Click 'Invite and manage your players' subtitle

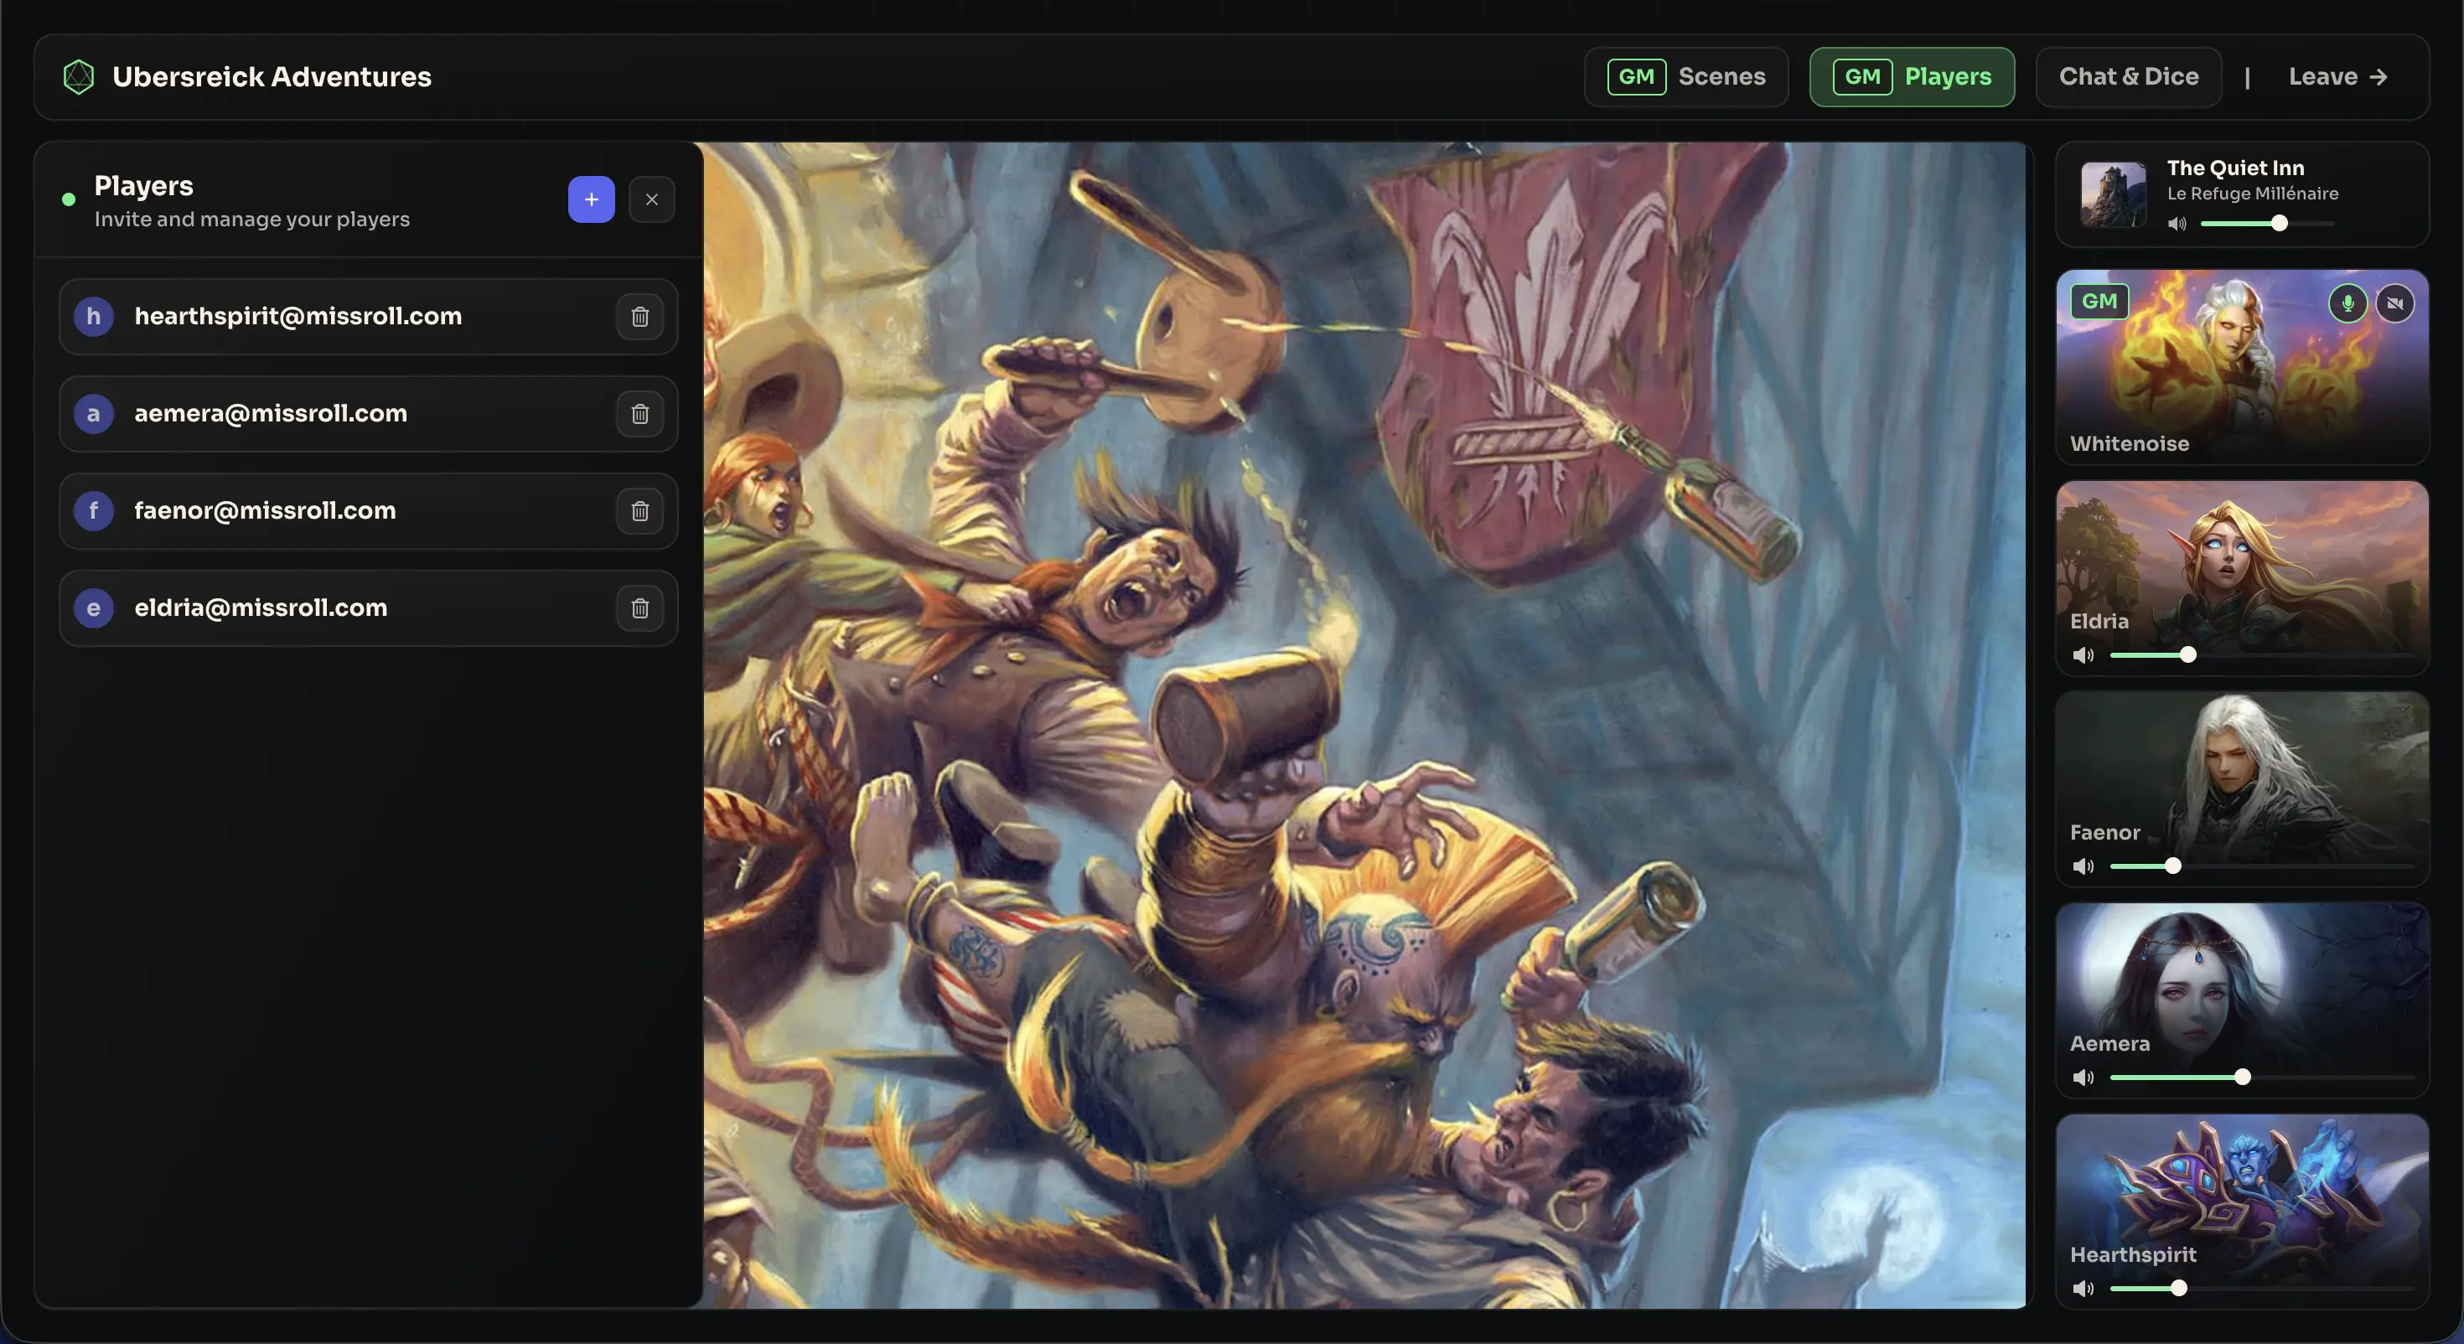click(x=251, y=219)
